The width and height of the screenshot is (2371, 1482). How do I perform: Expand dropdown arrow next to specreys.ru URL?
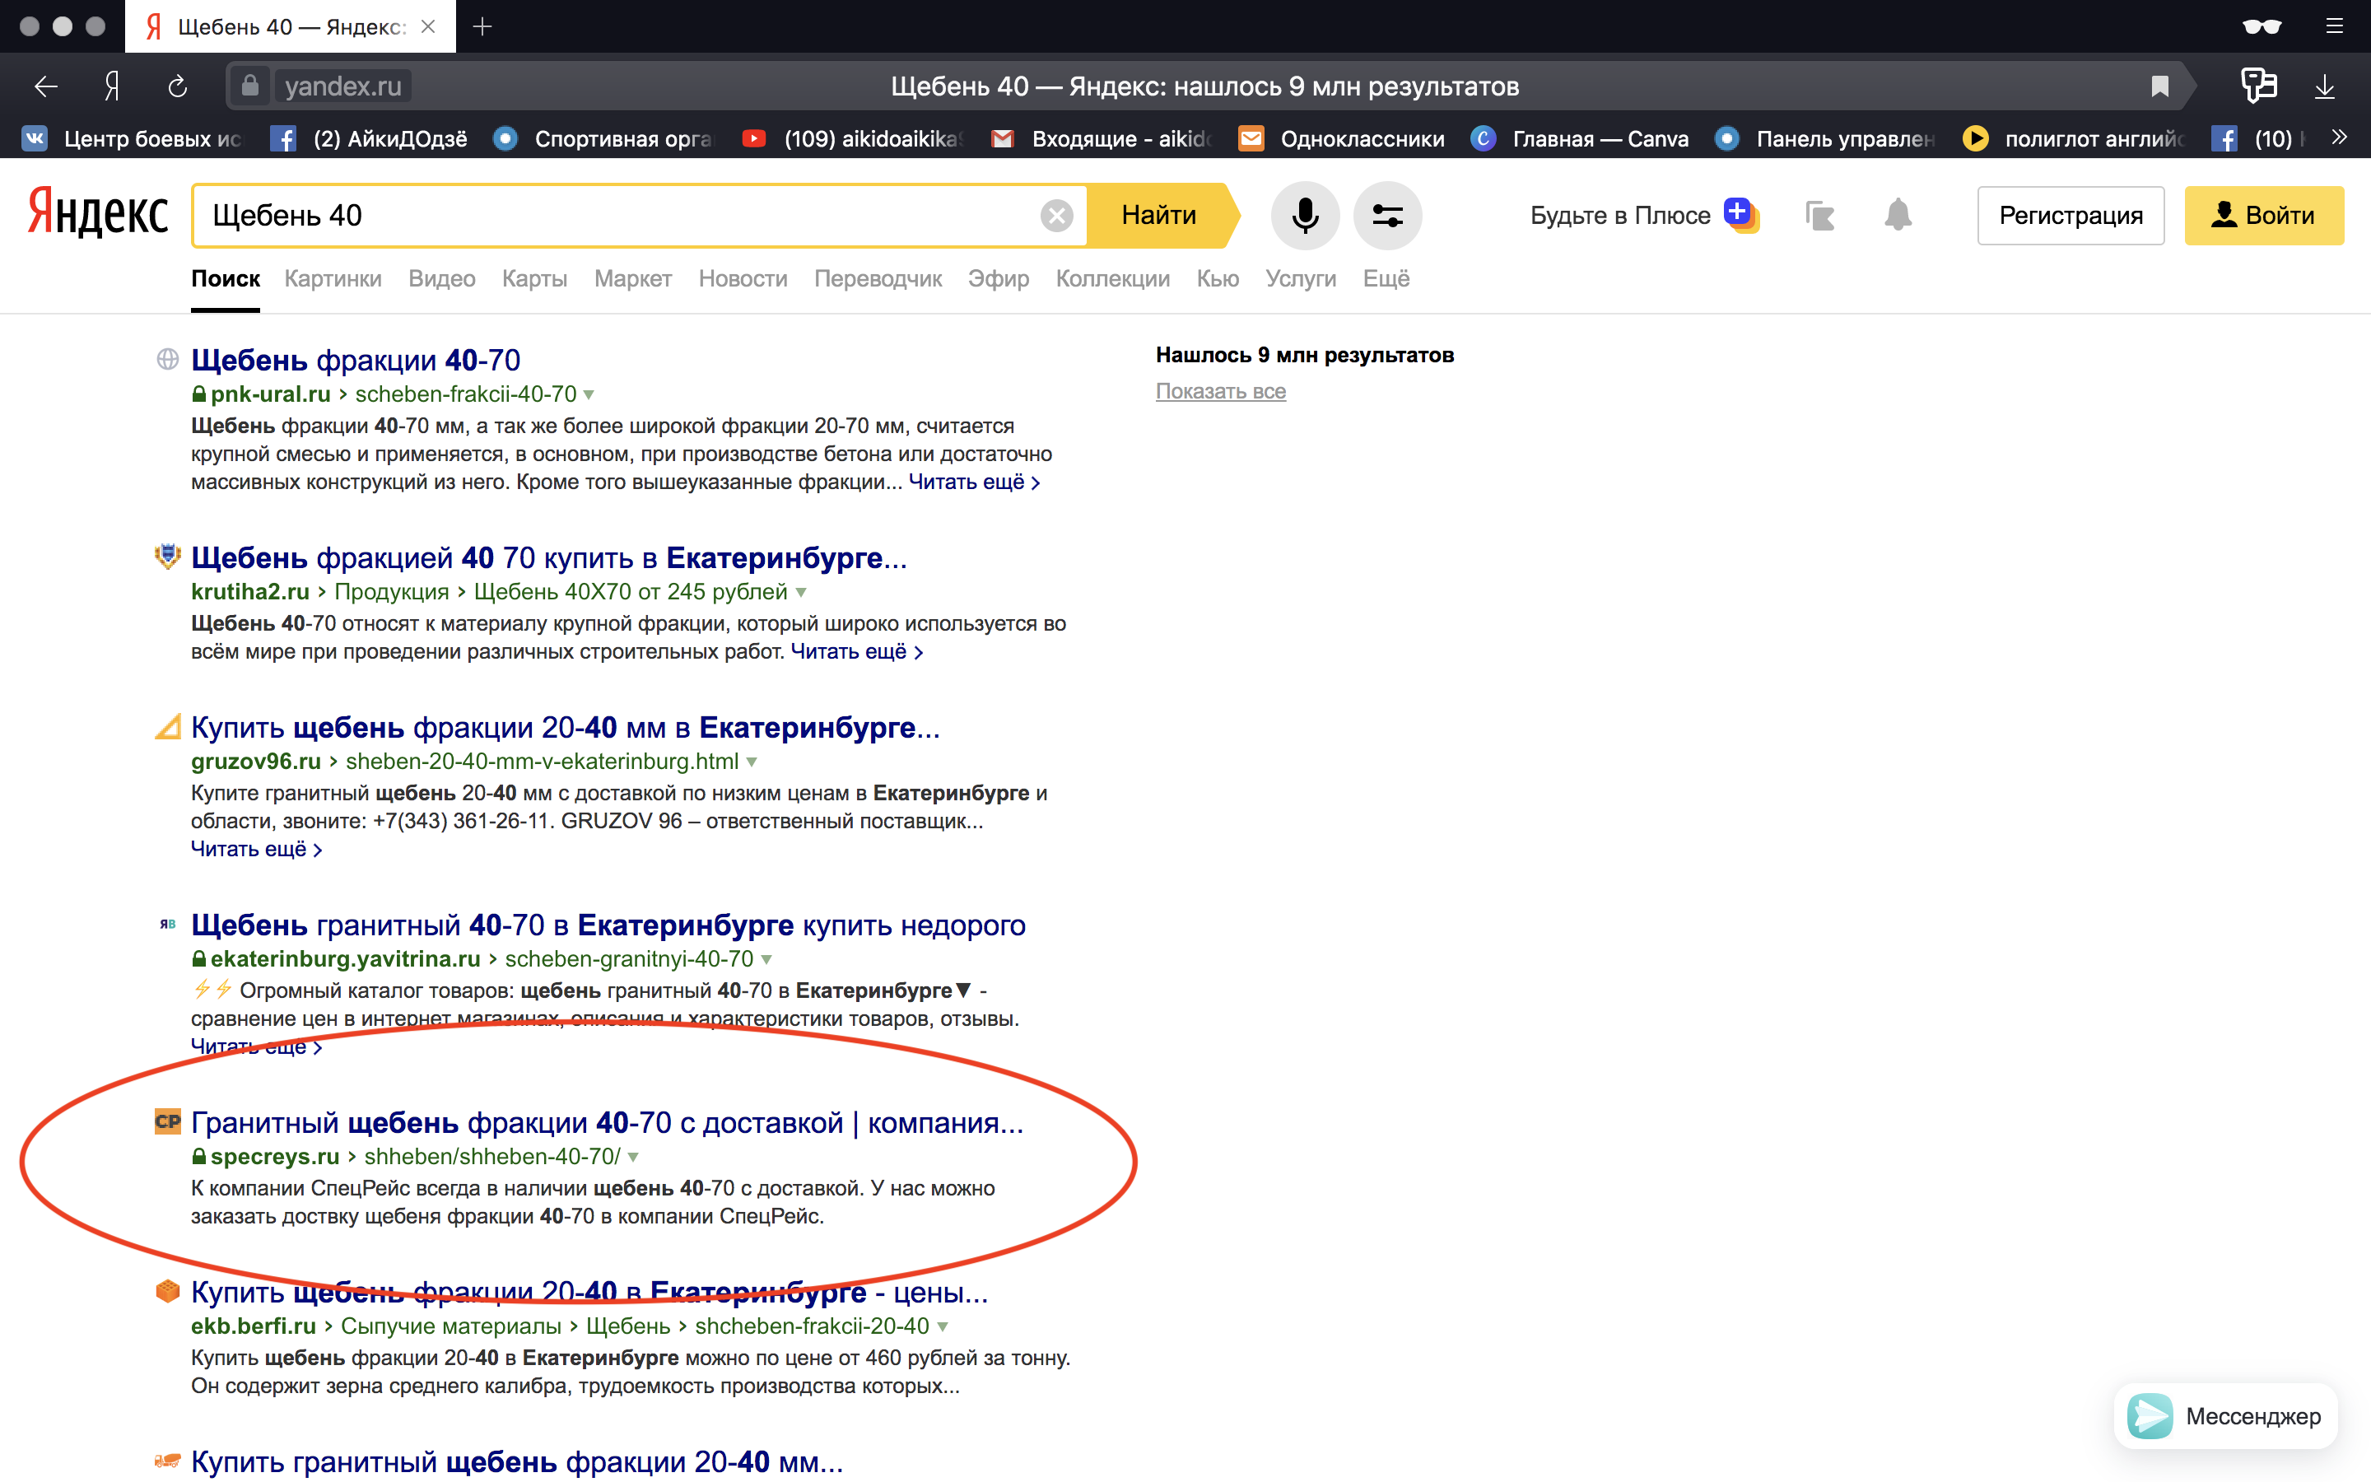pyautogui.click(x=634, y=1158)
